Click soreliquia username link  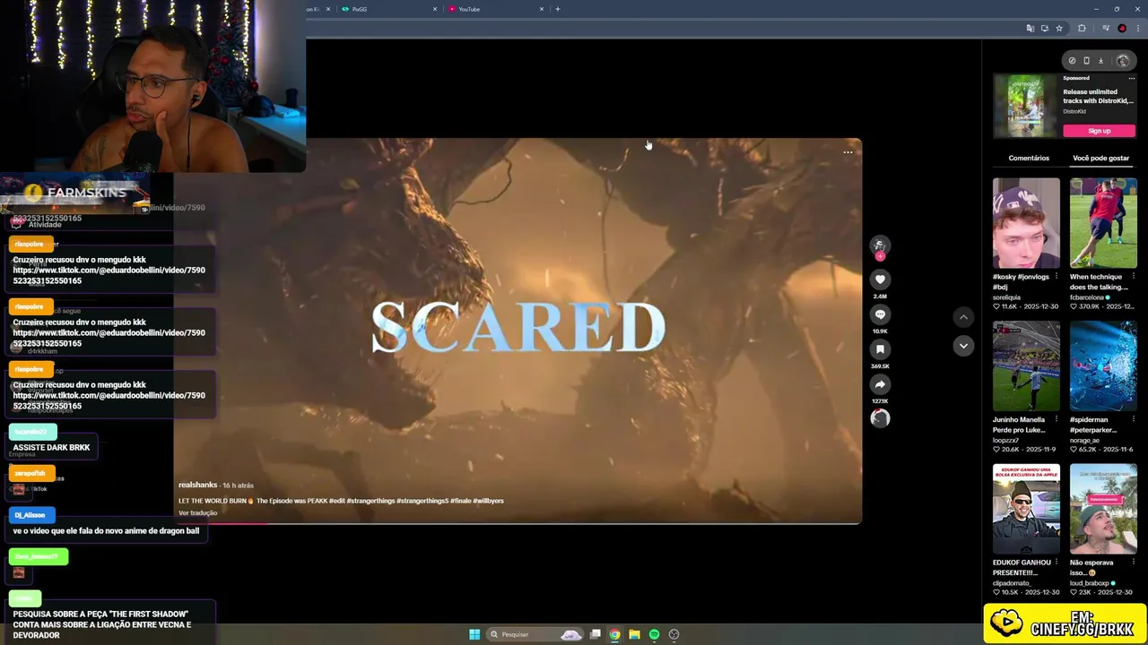click(1007, 297)
